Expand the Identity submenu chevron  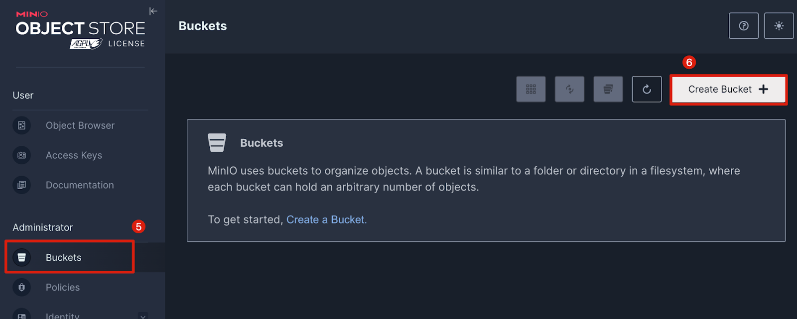(x=143, y=316)
